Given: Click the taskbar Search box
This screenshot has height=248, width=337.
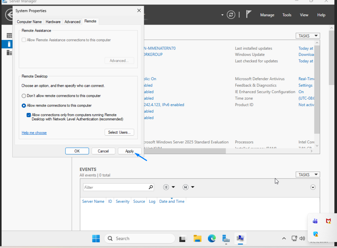Looking at the screenshot, I should pyautogui.click(x=140, y=238).
